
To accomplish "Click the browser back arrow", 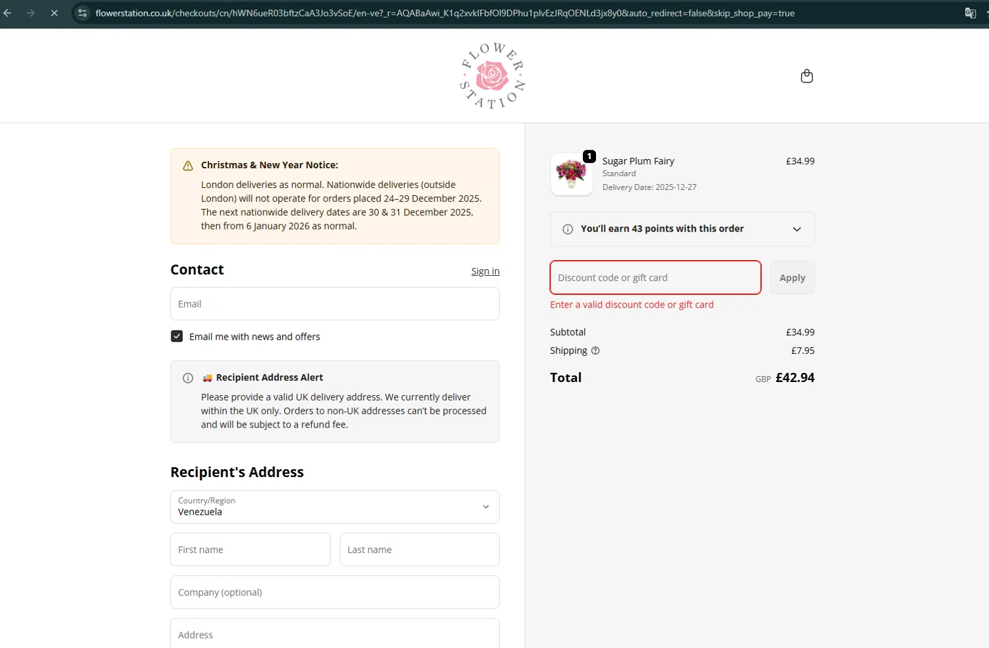I will pyautogui.click(x=8, y=13).
